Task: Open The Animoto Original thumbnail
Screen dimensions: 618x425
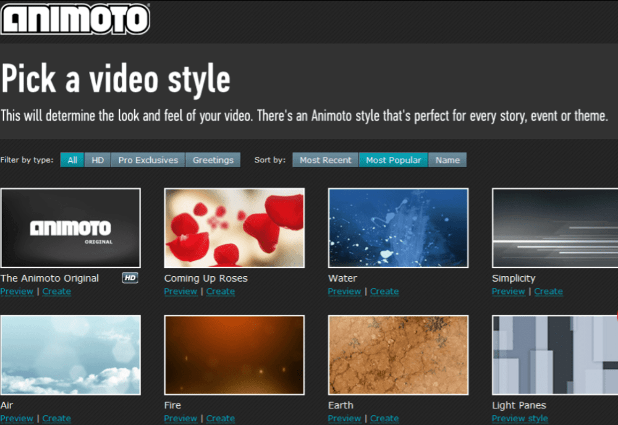Action: pyautogui.click(x=70, y=228)
